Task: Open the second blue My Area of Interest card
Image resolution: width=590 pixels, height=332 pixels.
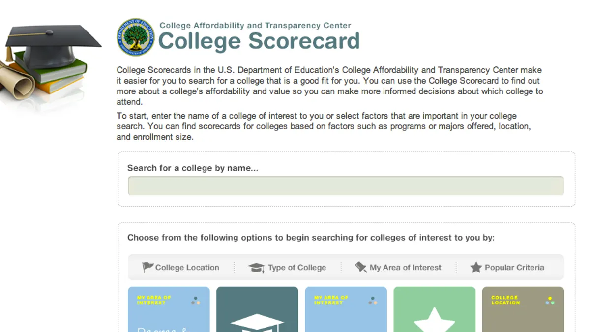Action: coord(346,309)
